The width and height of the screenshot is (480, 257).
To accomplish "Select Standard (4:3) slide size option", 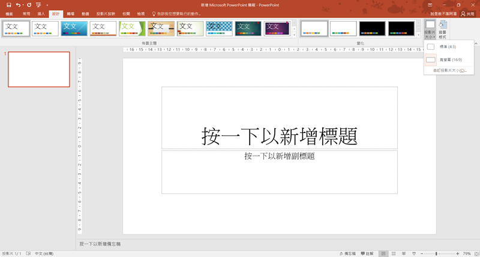I will [x=448, y=46].
